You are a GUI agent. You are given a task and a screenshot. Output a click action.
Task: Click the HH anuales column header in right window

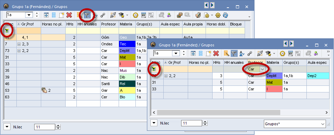click(235, 62)
